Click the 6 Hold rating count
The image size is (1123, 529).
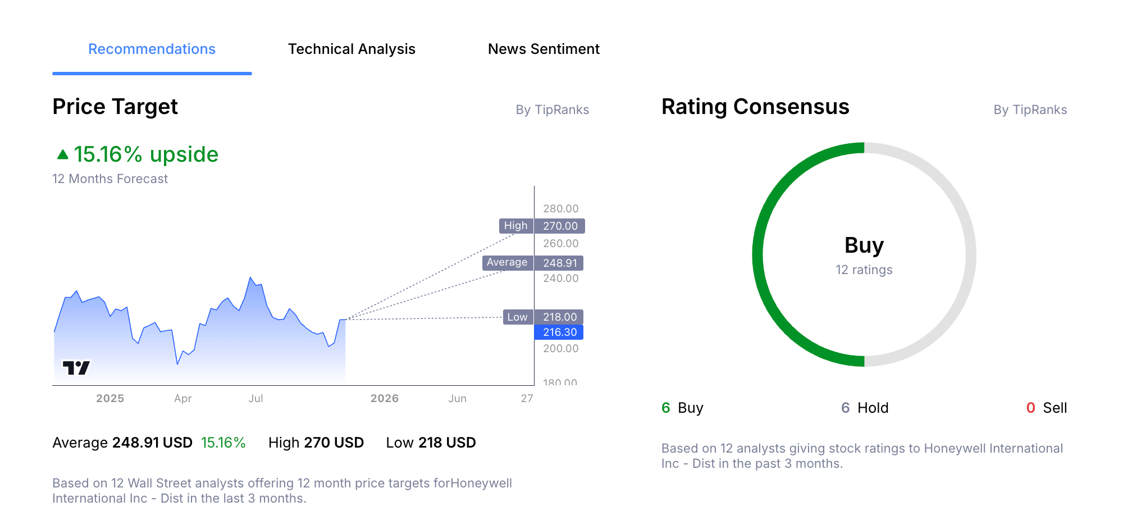click(x=864, y=408)
